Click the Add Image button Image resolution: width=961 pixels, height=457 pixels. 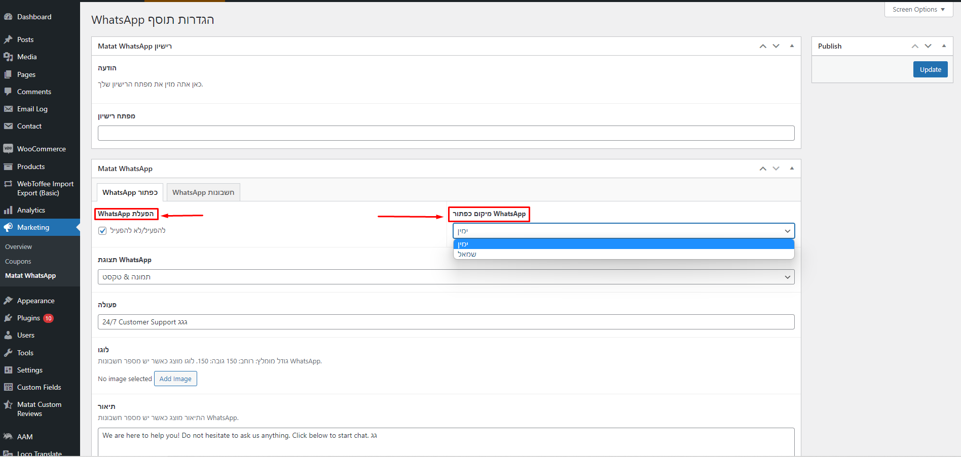pyautogui.click(x=175, y=379)
